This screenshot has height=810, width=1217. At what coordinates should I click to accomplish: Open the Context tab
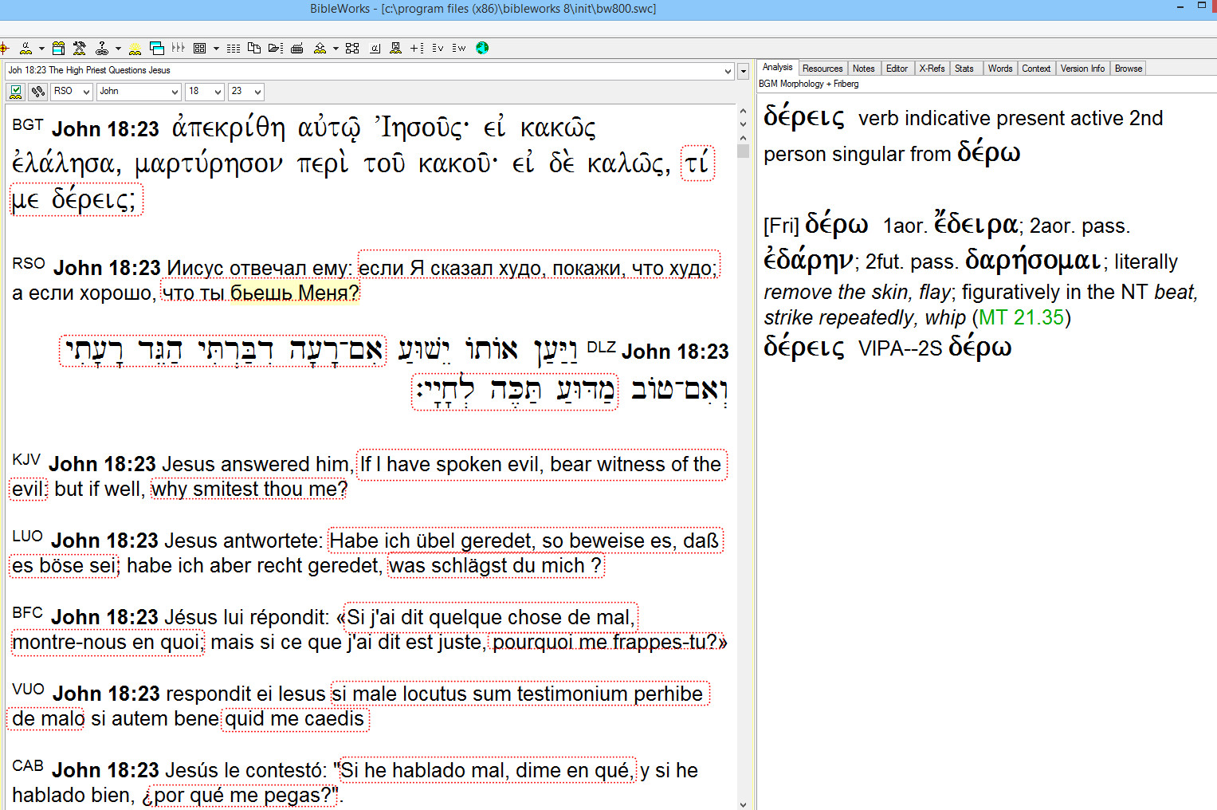[1036, 69]
